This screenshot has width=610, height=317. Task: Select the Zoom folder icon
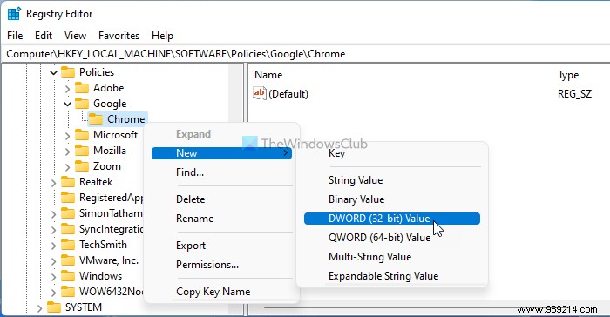pyautogui.click(x=82, y=166)
